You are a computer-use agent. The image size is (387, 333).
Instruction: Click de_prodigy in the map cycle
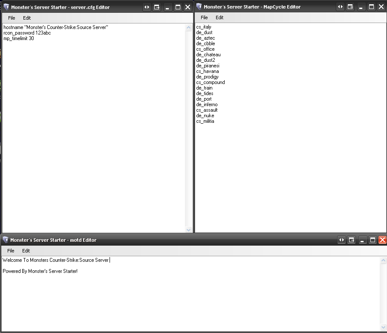pyautogui.click(x=207, y=77)
